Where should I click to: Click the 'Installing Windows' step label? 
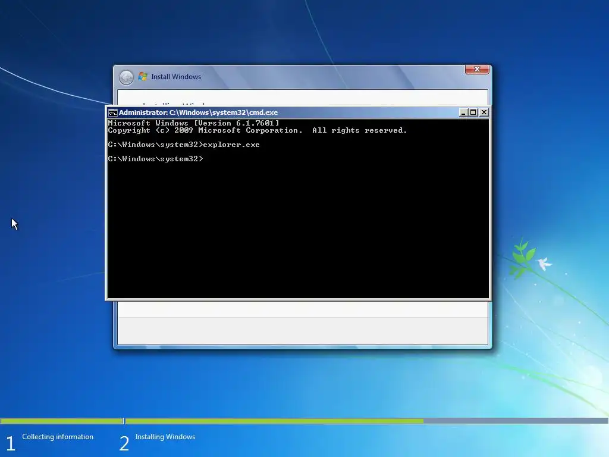pyautogui.click(x=165, y=437)
